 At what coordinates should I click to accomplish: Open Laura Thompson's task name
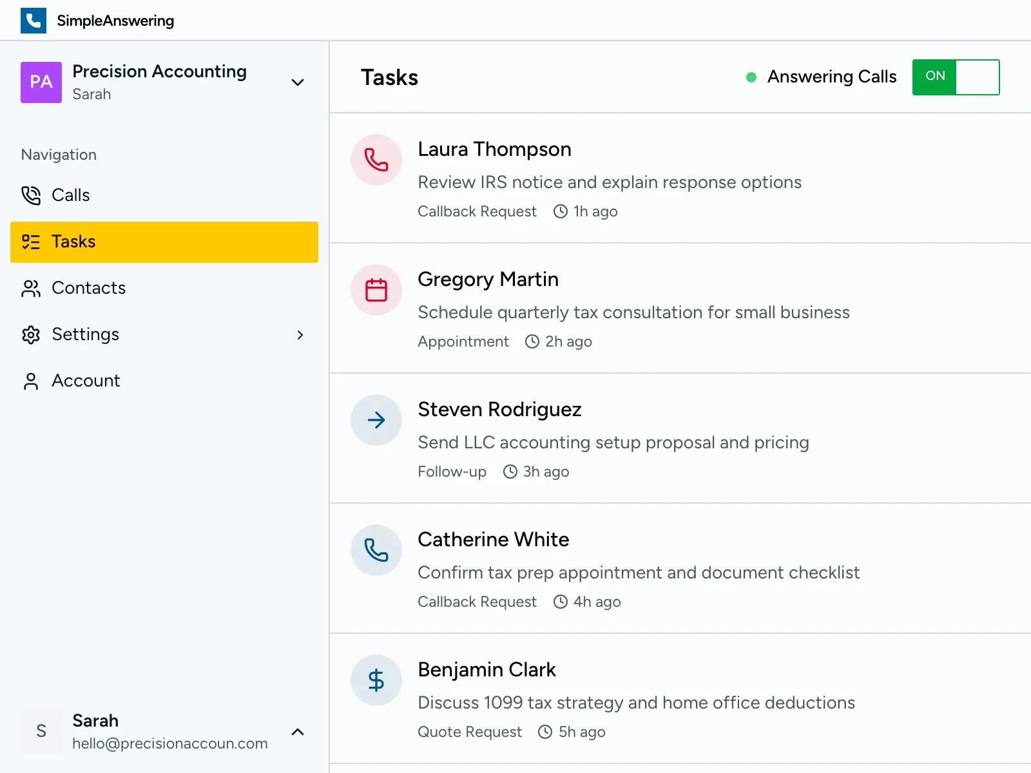[x=494, y=149]
